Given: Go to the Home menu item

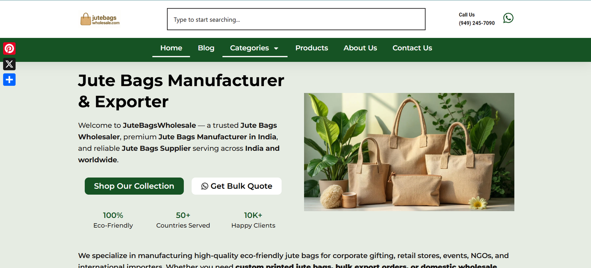Looking at the screenshot, I should (171, 48).
